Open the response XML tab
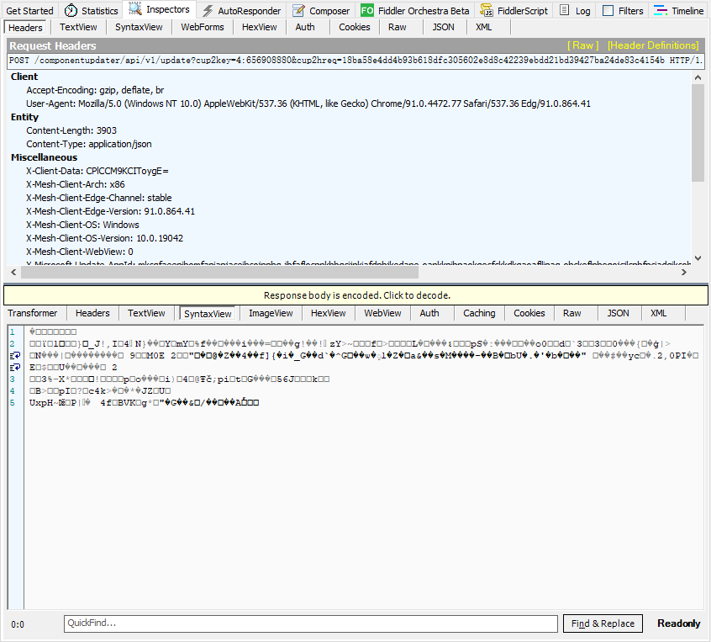The width and height of the screenshot is (711, 642). pyautogui.click(x=658, y=313)
